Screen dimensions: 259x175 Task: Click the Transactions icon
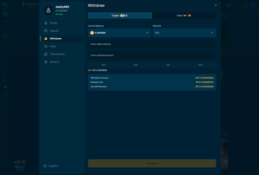point(46,54)
